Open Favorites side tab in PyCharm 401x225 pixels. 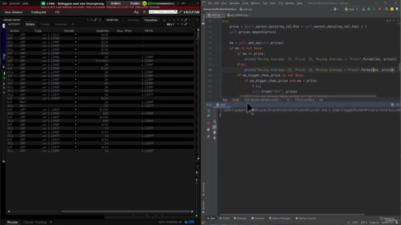click(203, 207)
